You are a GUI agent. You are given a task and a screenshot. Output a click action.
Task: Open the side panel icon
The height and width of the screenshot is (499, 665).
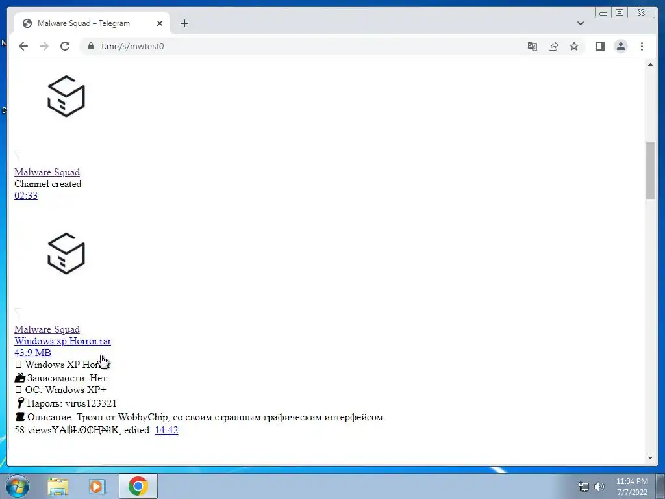599,46
